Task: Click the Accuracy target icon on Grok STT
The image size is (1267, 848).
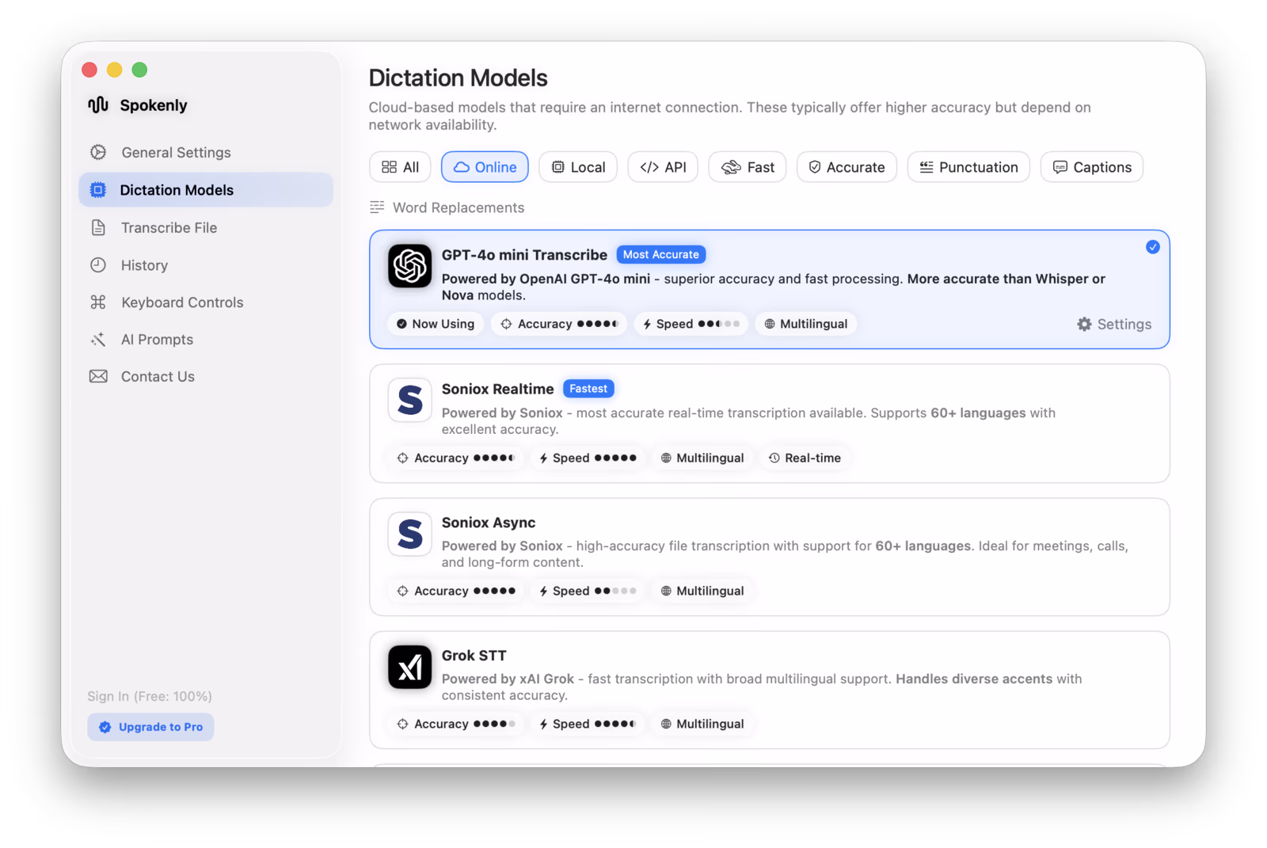Action: 402,724
